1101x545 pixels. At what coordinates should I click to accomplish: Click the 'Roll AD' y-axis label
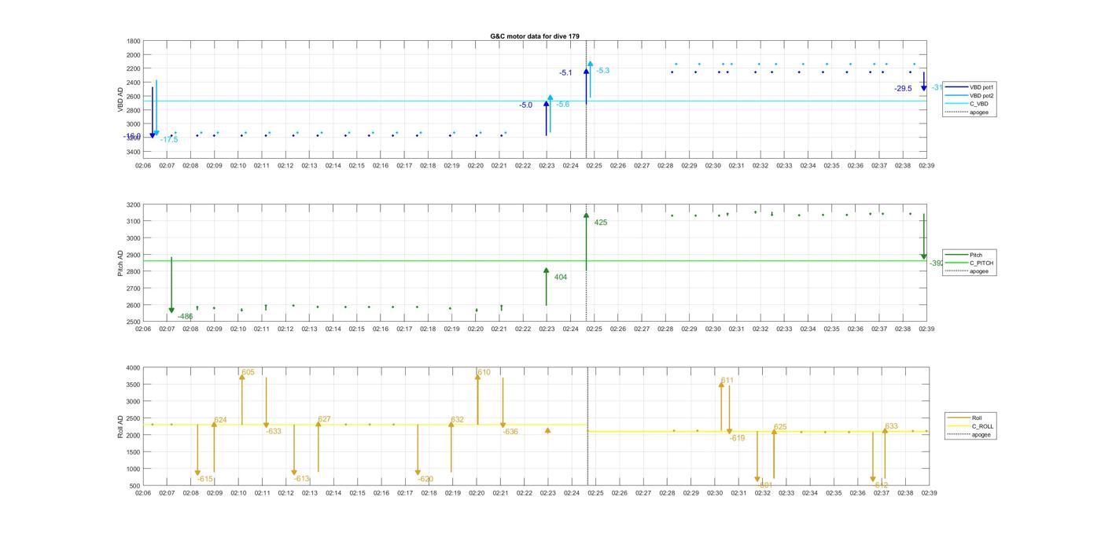tap(121, 426)
